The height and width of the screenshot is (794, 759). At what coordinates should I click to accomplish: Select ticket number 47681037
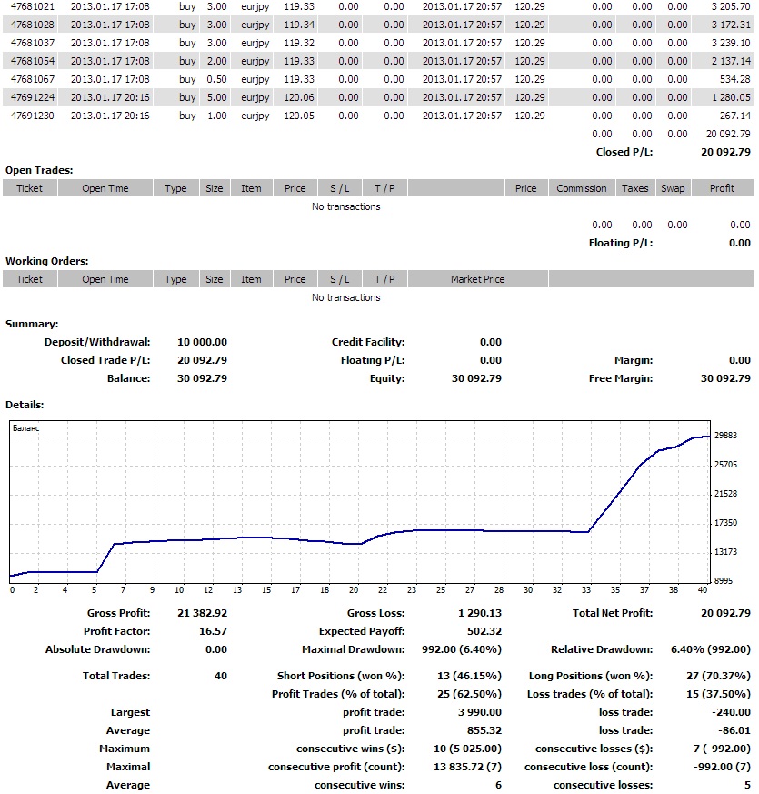point(33,43)
